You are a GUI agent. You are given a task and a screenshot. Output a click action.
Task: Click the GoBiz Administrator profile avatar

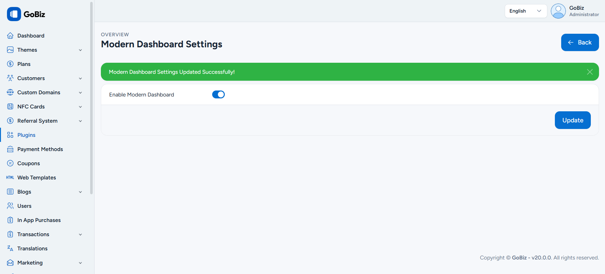pos(558,11)
